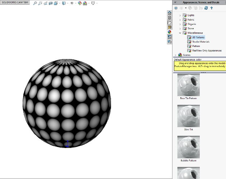Expand the Scenes node
The width and height of the screenshot is (226, 179).
(x=176, y=55)
